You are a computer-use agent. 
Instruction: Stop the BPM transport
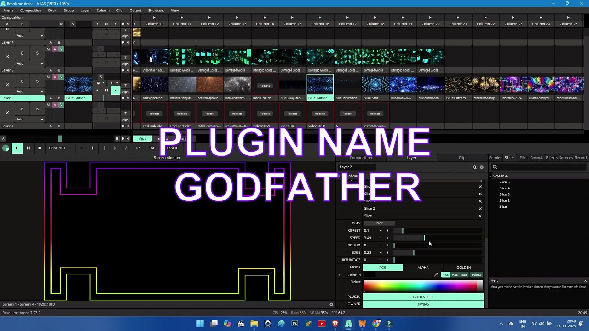click(40, 148)
